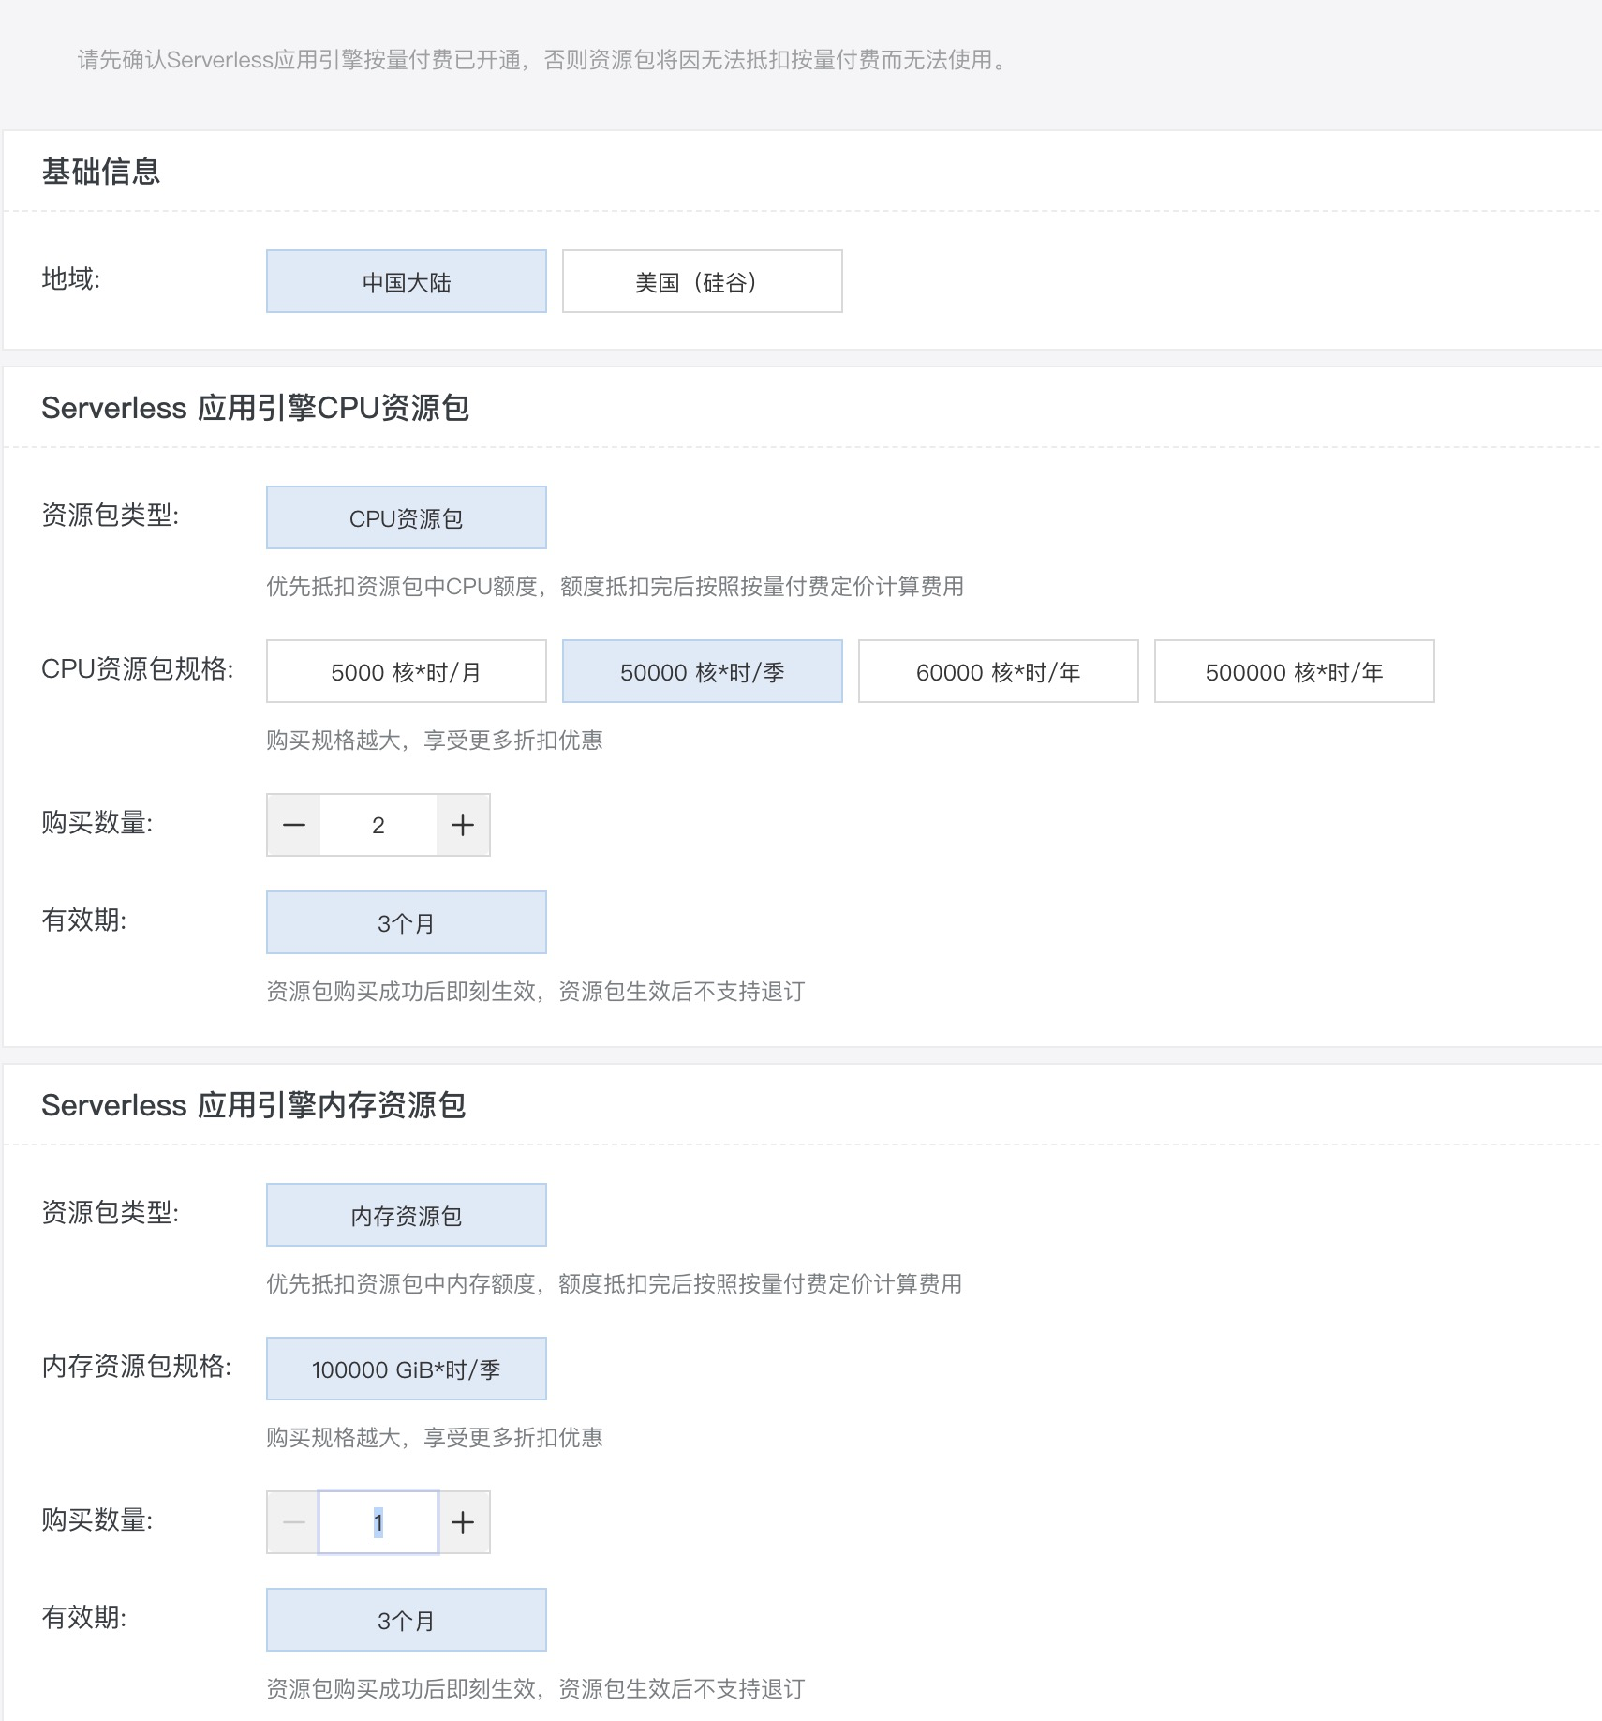Click the 内存资源包规格: label
Screen dimensions: 1602x1721
click(137, 1366)
